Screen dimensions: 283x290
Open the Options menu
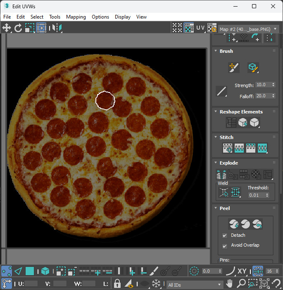coord(100,17)
